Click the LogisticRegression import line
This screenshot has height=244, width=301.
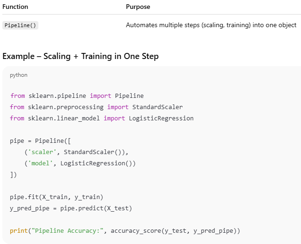[102, 118]
